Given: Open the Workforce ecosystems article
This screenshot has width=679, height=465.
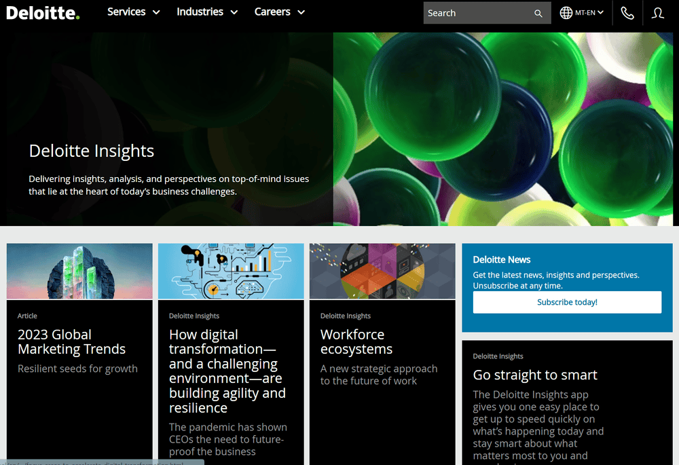Looking at the screenshot, I should (356, 341).
